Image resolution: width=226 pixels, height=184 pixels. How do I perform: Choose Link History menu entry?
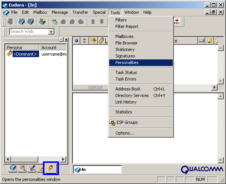(141, 102)
